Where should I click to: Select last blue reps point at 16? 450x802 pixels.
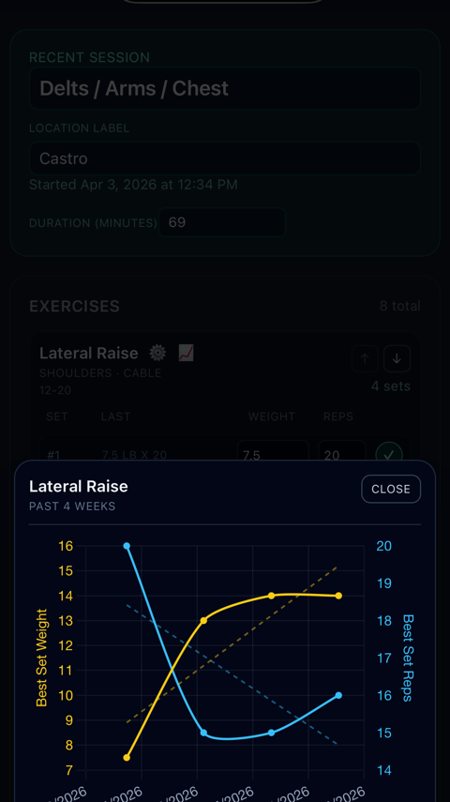click(338, 695)
